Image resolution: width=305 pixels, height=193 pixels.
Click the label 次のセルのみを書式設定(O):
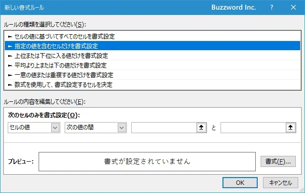pos(44,115)
